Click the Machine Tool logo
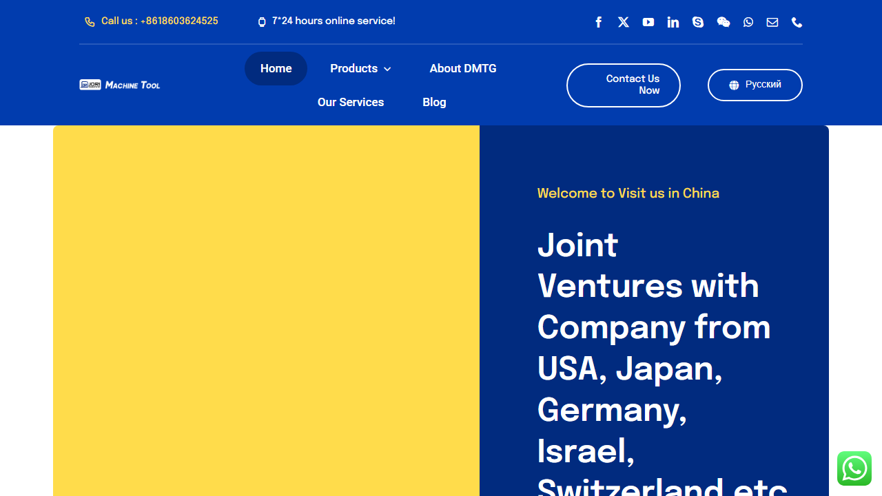The width and height of the screenshot is (882, 496). pos(120,85)
